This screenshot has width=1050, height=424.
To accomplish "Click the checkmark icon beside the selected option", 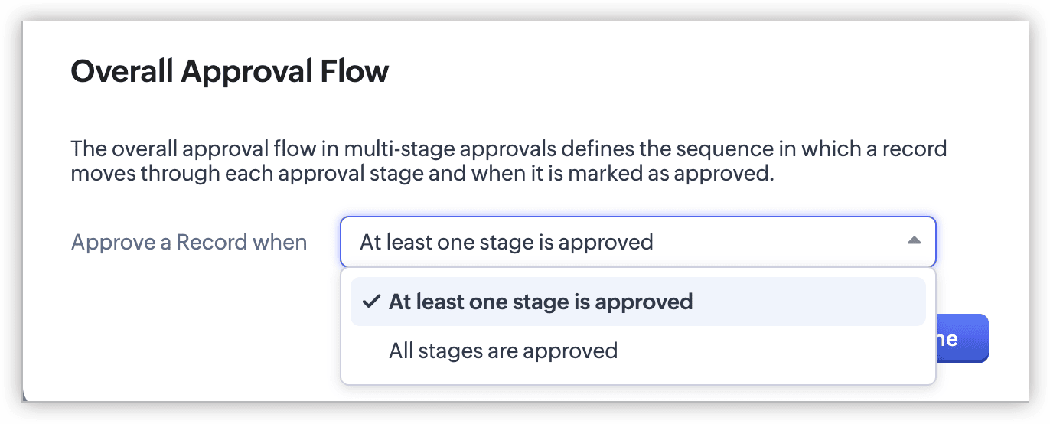I will pyautogui.click(x=371, y=302).
